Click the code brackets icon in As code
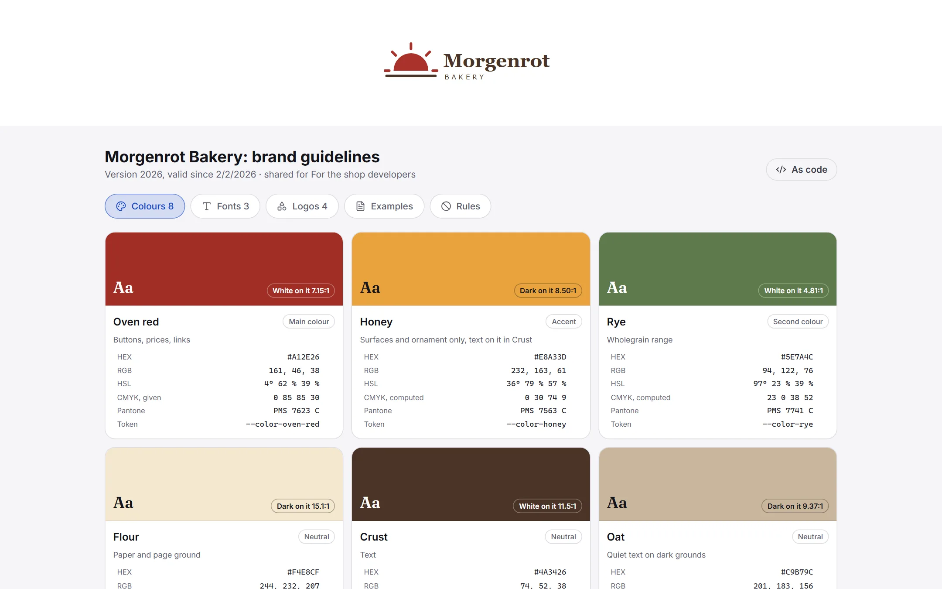 click(781, 170)
